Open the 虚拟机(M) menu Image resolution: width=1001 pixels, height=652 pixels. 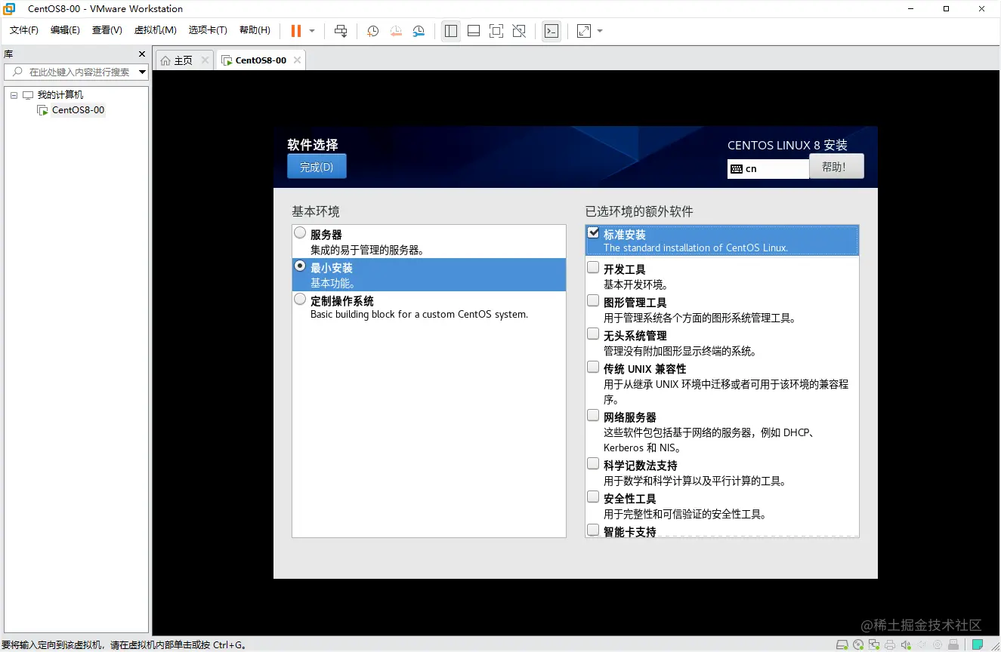(x=155, y=30)
